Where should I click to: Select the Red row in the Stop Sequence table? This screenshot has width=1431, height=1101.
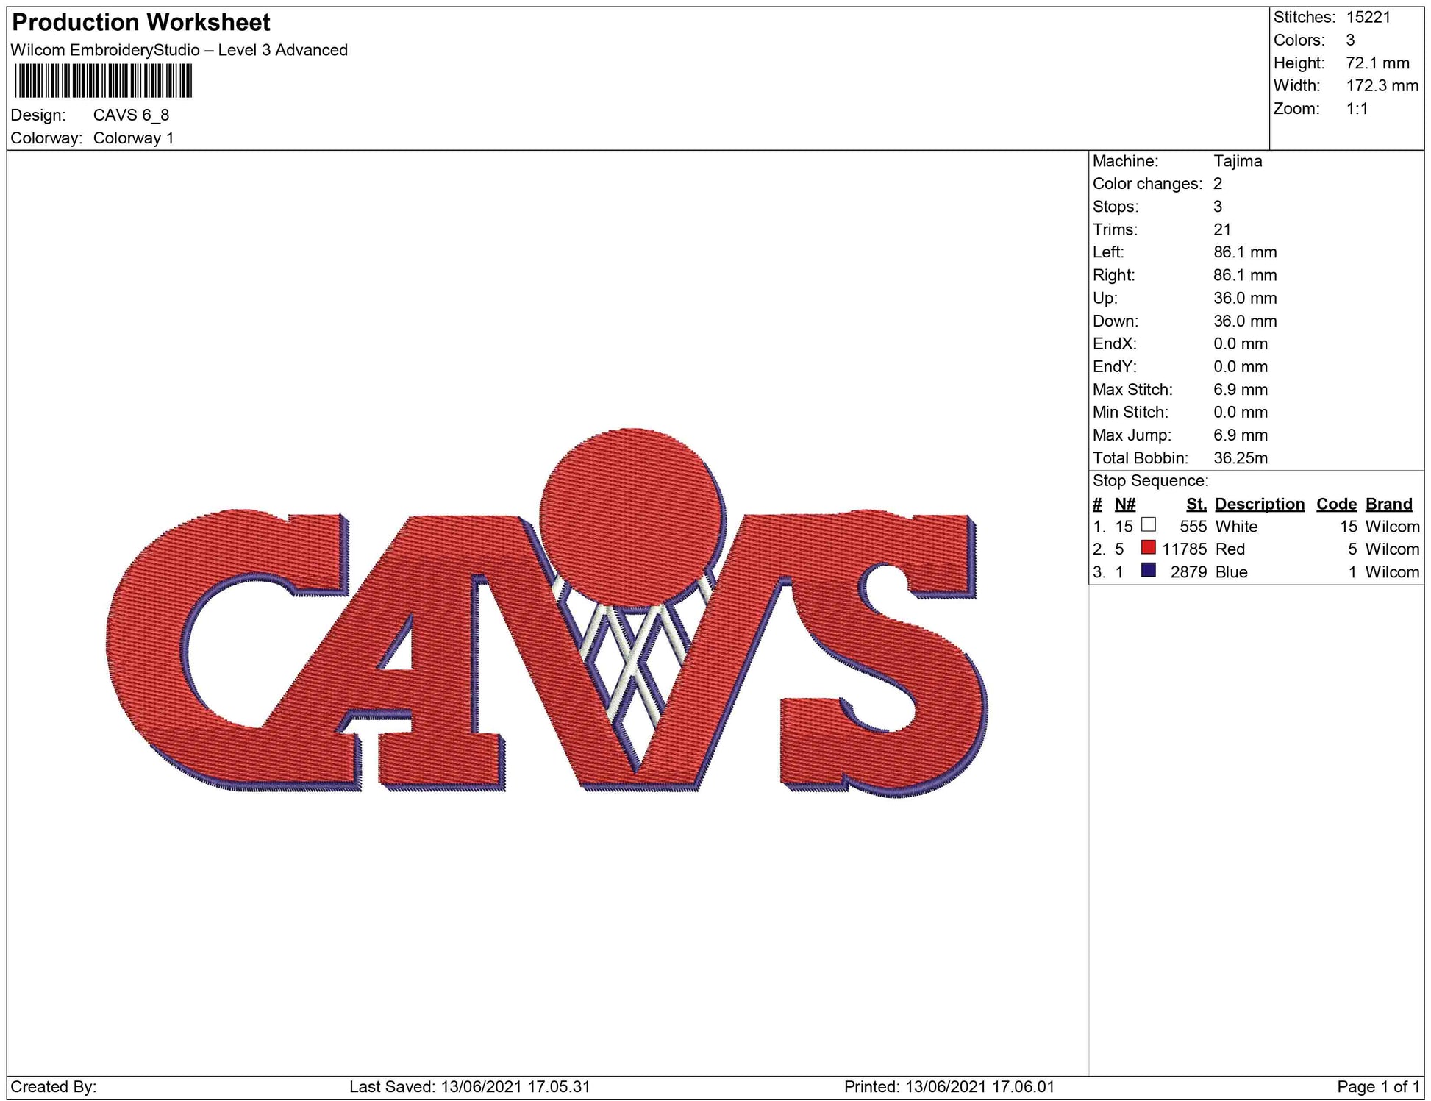pyautogui.click(x=1230, y=549)
